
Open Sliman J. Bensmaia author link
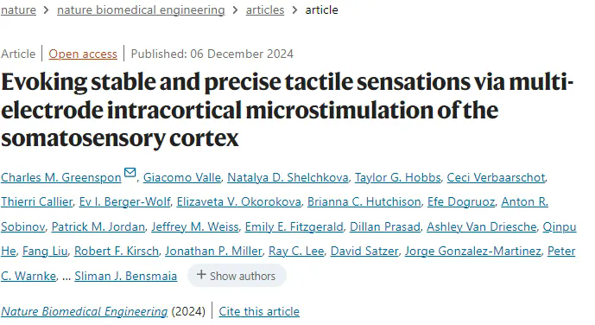[x=125, y=276]
